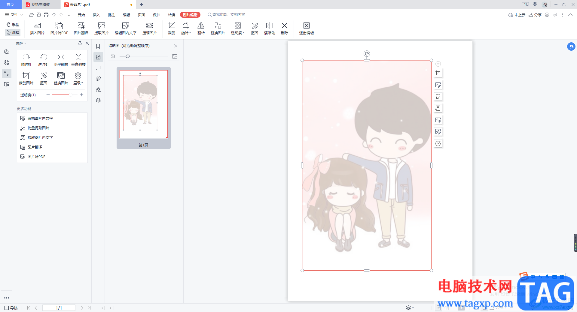This screenshot has width=577, height=312.
Task: Expand the quick access toolbar customize arrow
Action: [69, 15]
